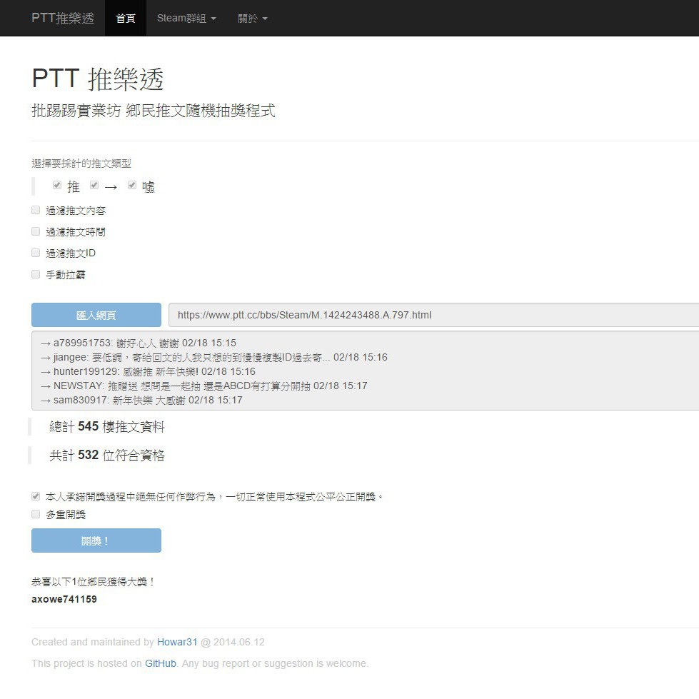Open the Howar31 author link

point(177,642)
